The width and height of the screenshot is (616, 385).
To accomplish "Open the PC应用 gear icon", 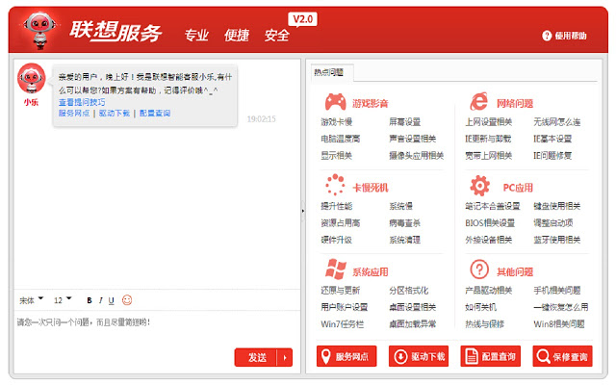I will tap(479, 186).
